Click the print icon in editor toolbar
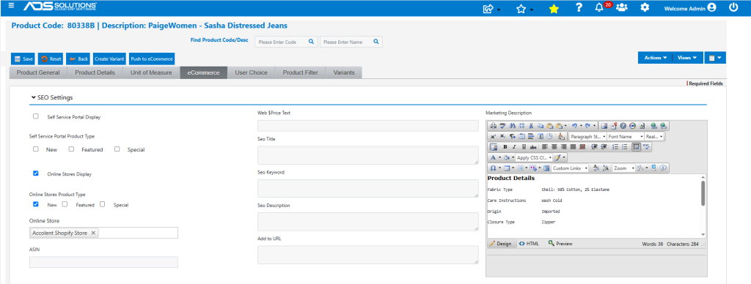Image resolution: width=751 pixels, height=284 pixels. tap(494, 126)
